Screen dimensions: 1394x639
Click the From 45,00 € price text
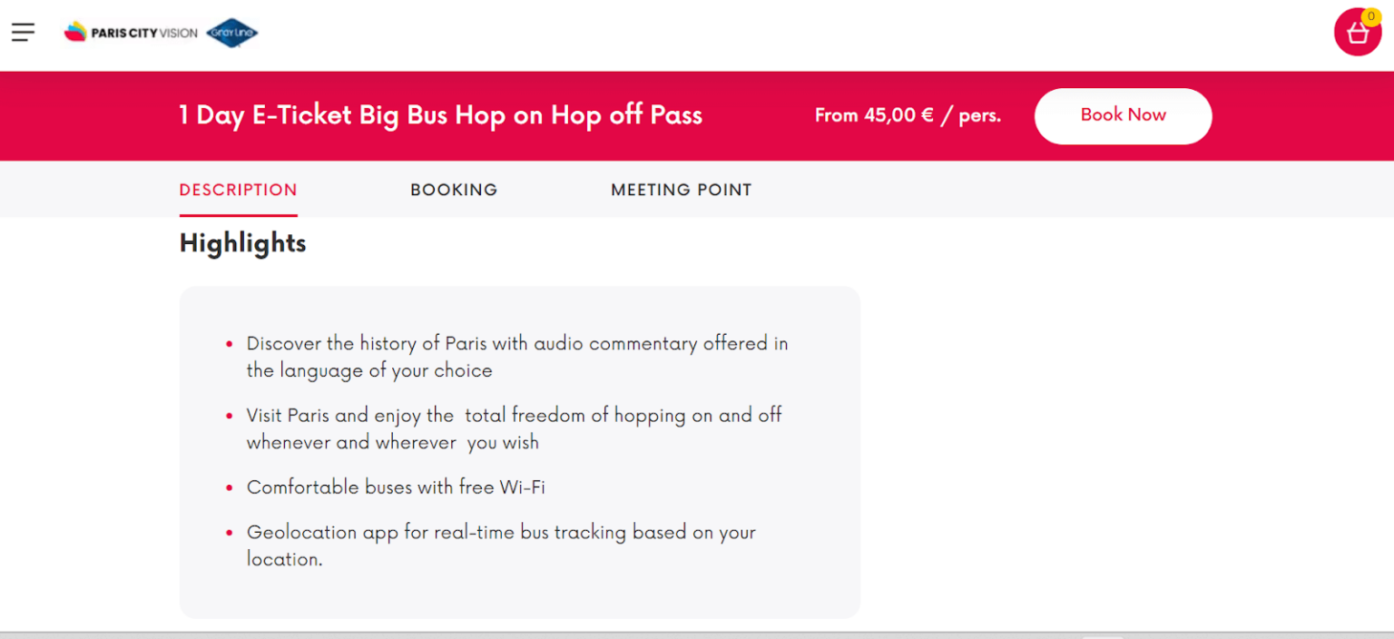[908, 115]
